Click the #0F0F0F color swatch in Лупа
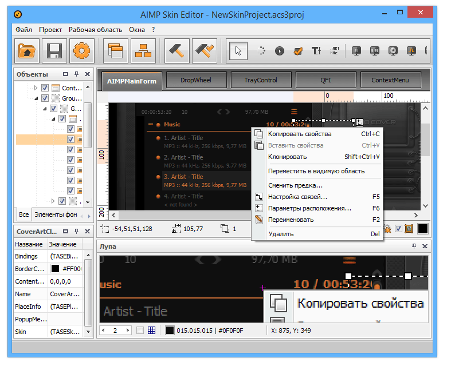The image size is (451, 366). tap(170, 331)
